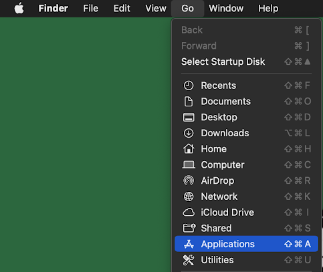
Task: Click the Desktop icon in Go menu
Action: 189,117
